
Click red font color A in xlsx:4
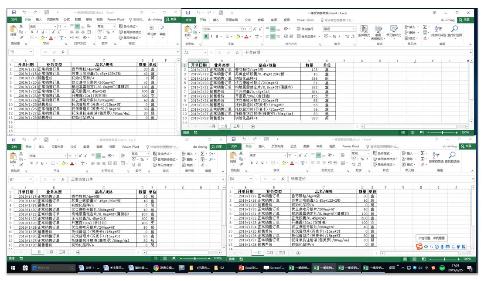click(x=246, y=37)
